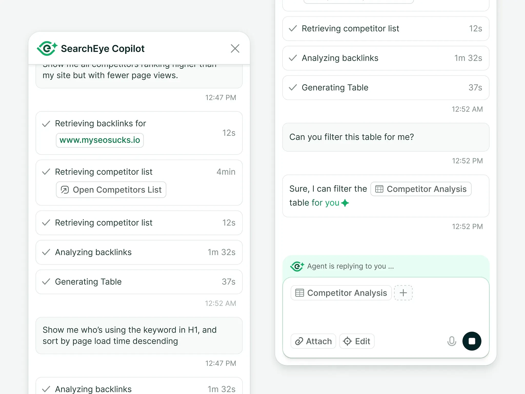Viewport: 525px width, 394px height.
Task: Click the Attach button with link icon
Action: pyautogui.click(x=313, y=341)
